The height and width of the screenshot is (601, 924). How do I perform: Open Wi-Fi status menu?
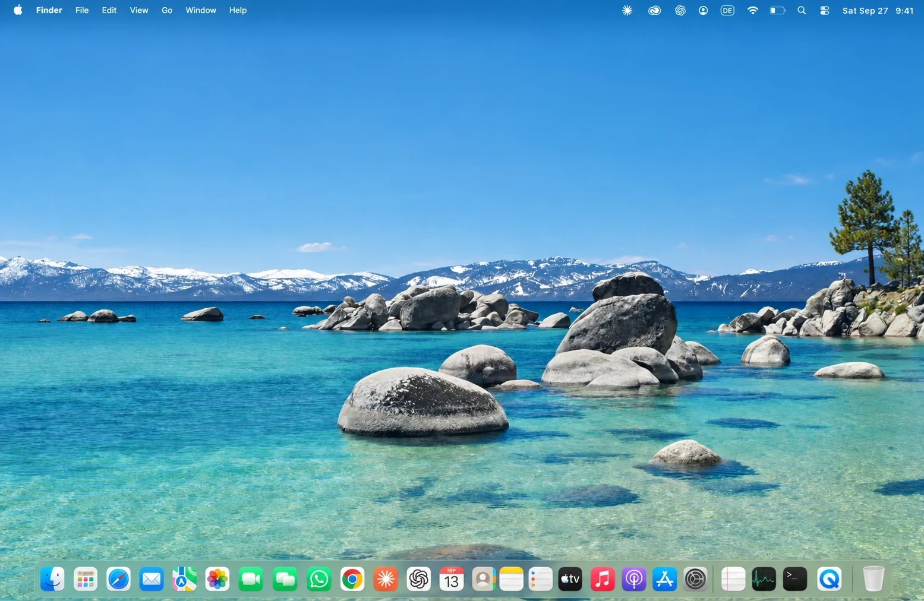(x=753, y=11)
